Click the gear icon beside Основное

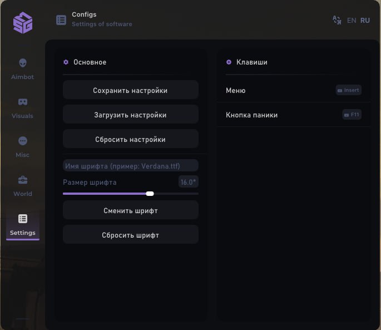pyautogui.click(x=66, y=62)
